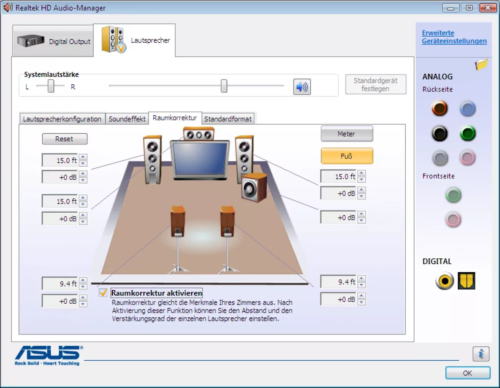
Task: Disable Raumkorrektur aktivieren checkbox
Action: coord(103,293)
